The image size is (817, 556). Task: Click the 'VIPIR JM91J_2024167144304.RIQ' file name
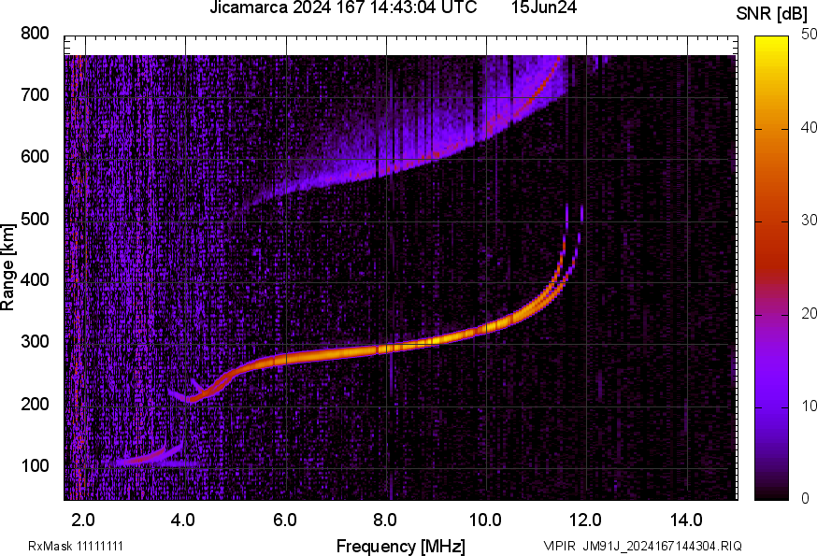[642, 546]
